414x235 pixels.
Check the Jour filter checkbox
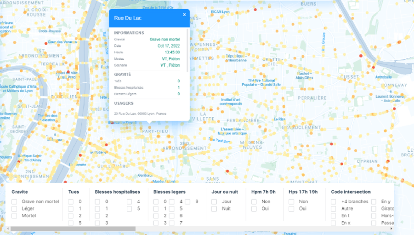(x=214, y=202)
